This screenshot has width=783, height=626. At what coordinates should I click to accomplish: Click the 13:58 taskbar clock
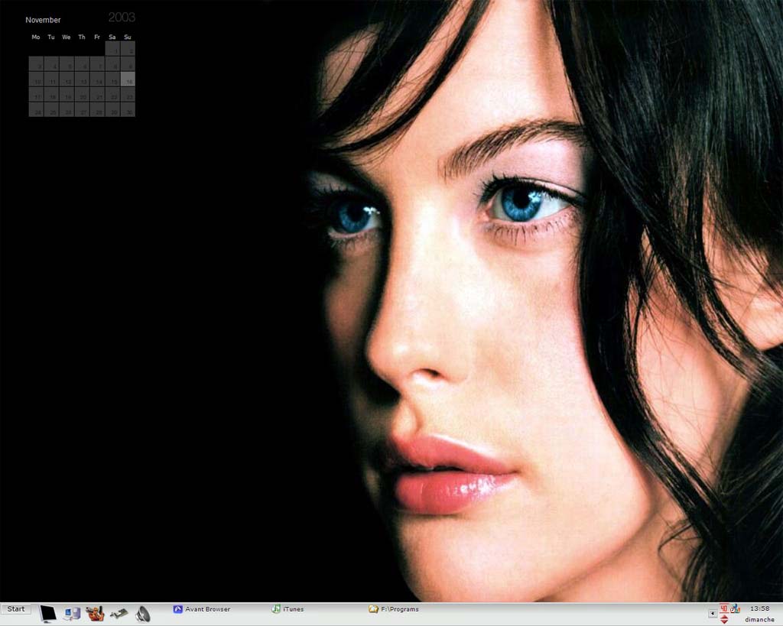click(759, 608)
